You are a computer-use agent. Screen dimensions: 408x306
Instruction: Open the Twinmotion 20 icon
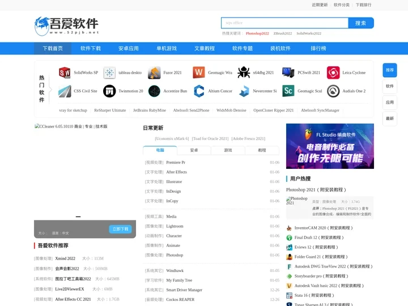coord(109,91)
